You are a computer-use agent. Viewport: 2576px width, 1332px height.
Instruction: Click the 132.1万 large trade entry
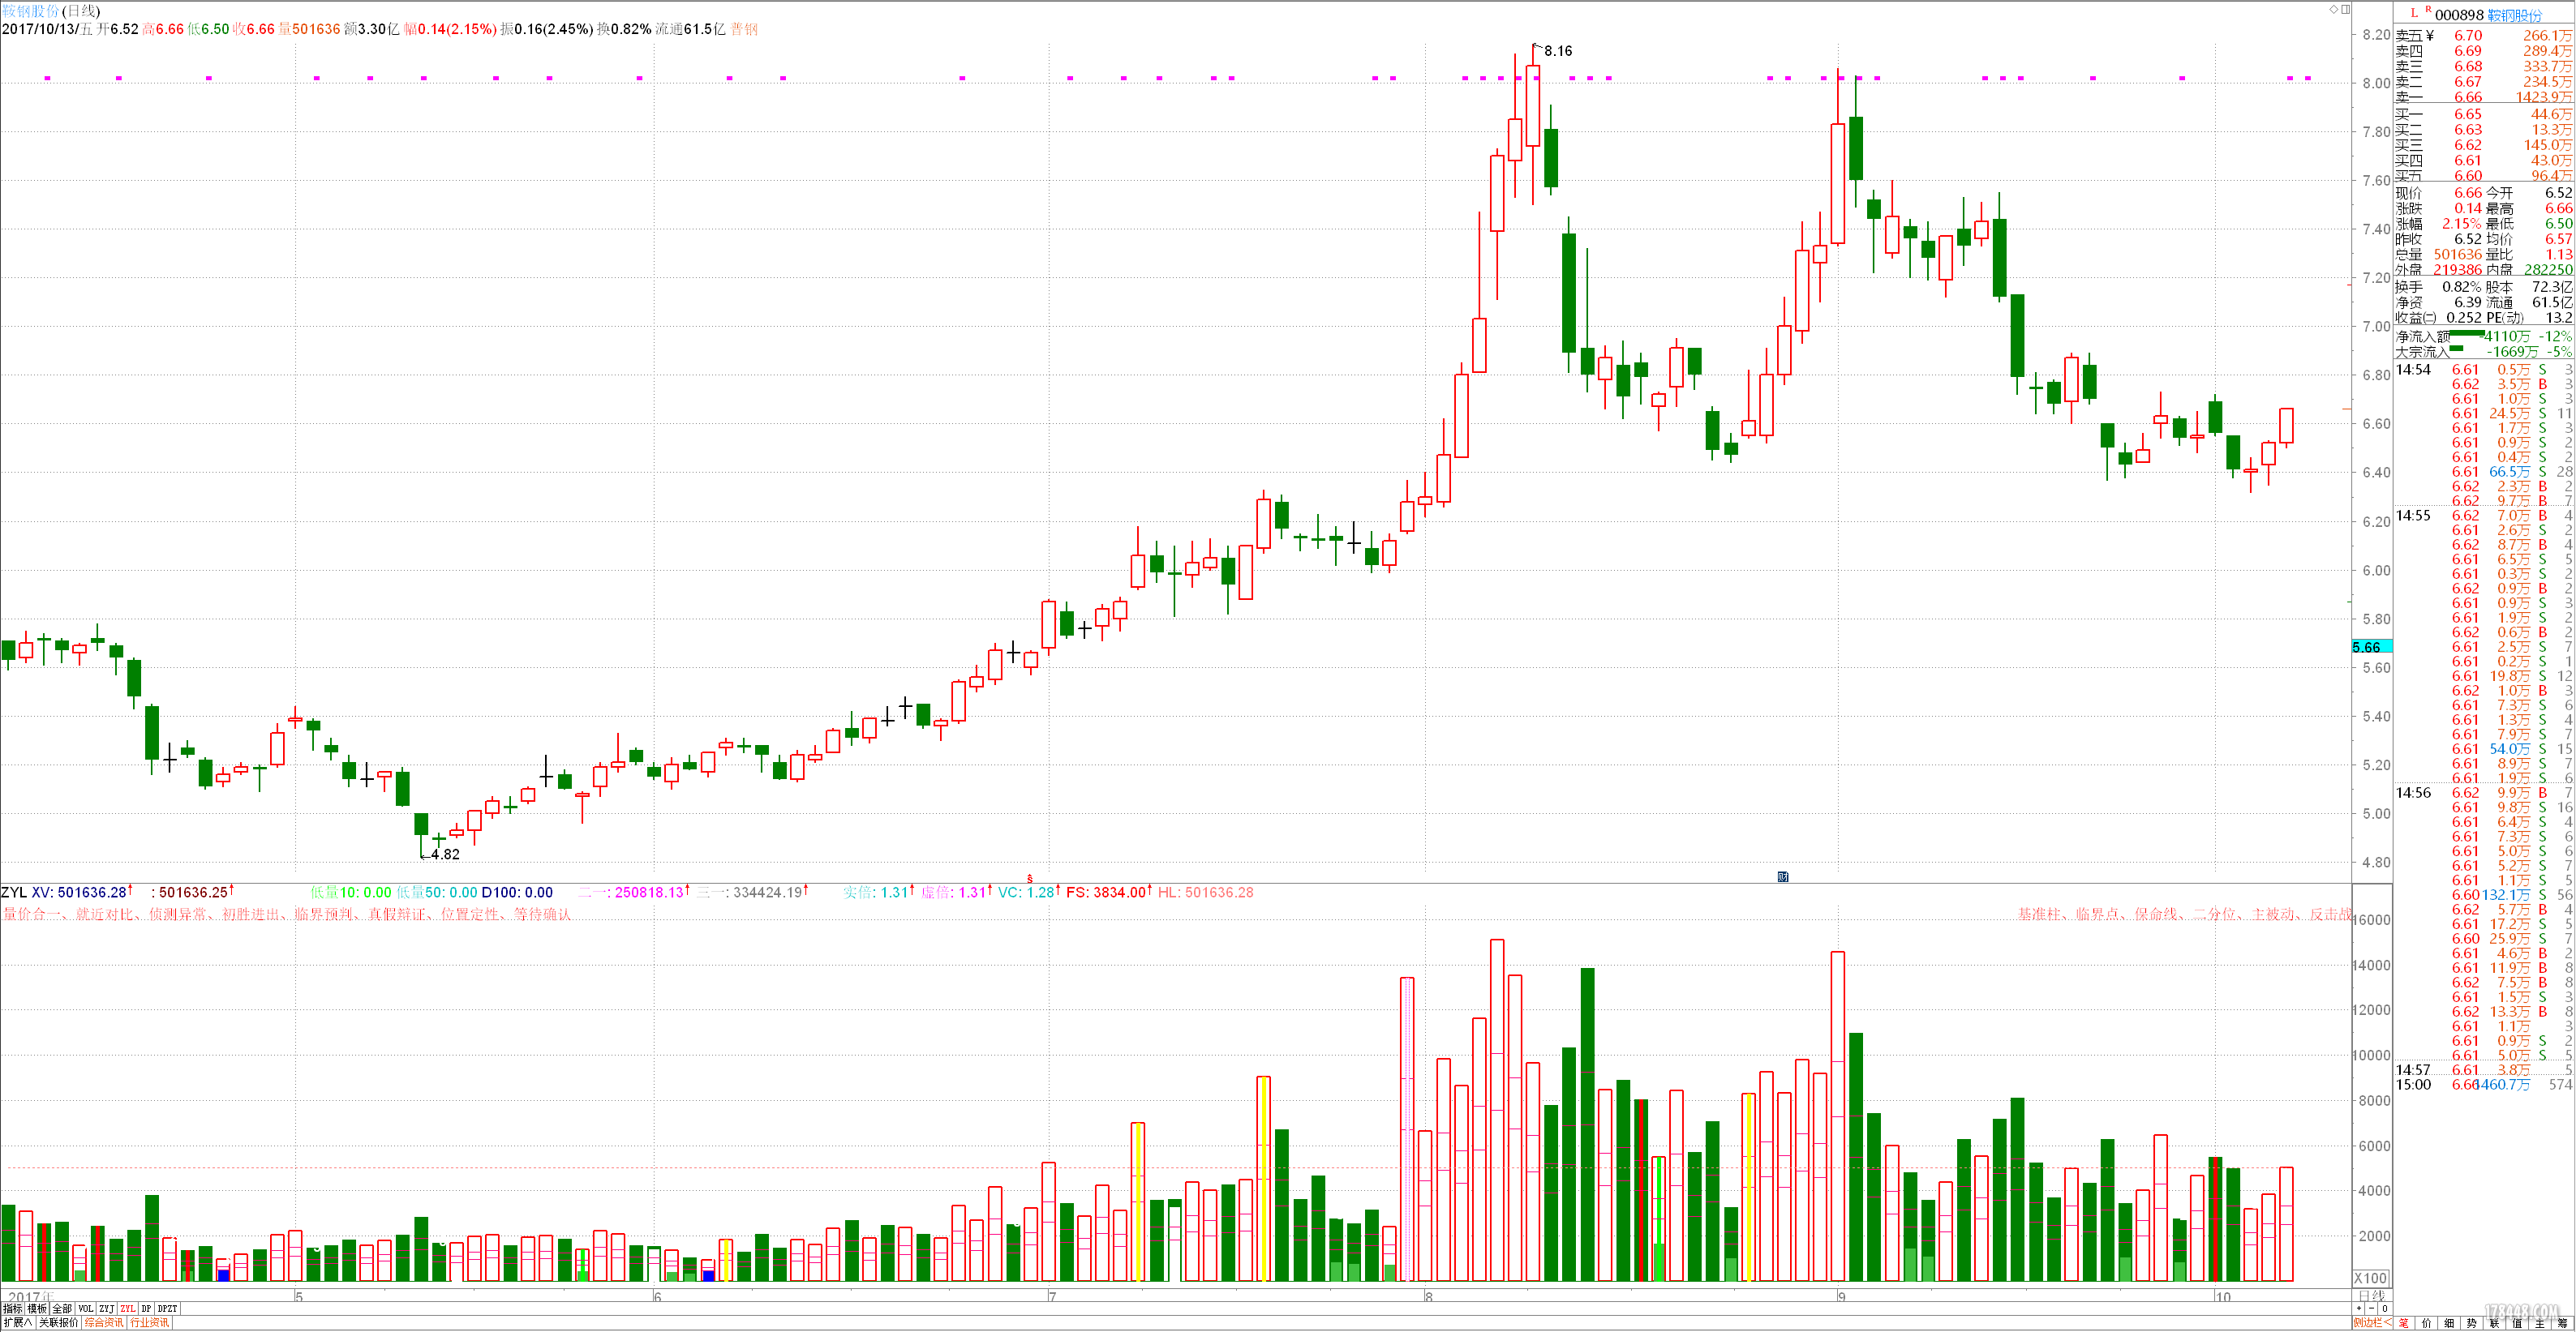tap(2506, 894)
